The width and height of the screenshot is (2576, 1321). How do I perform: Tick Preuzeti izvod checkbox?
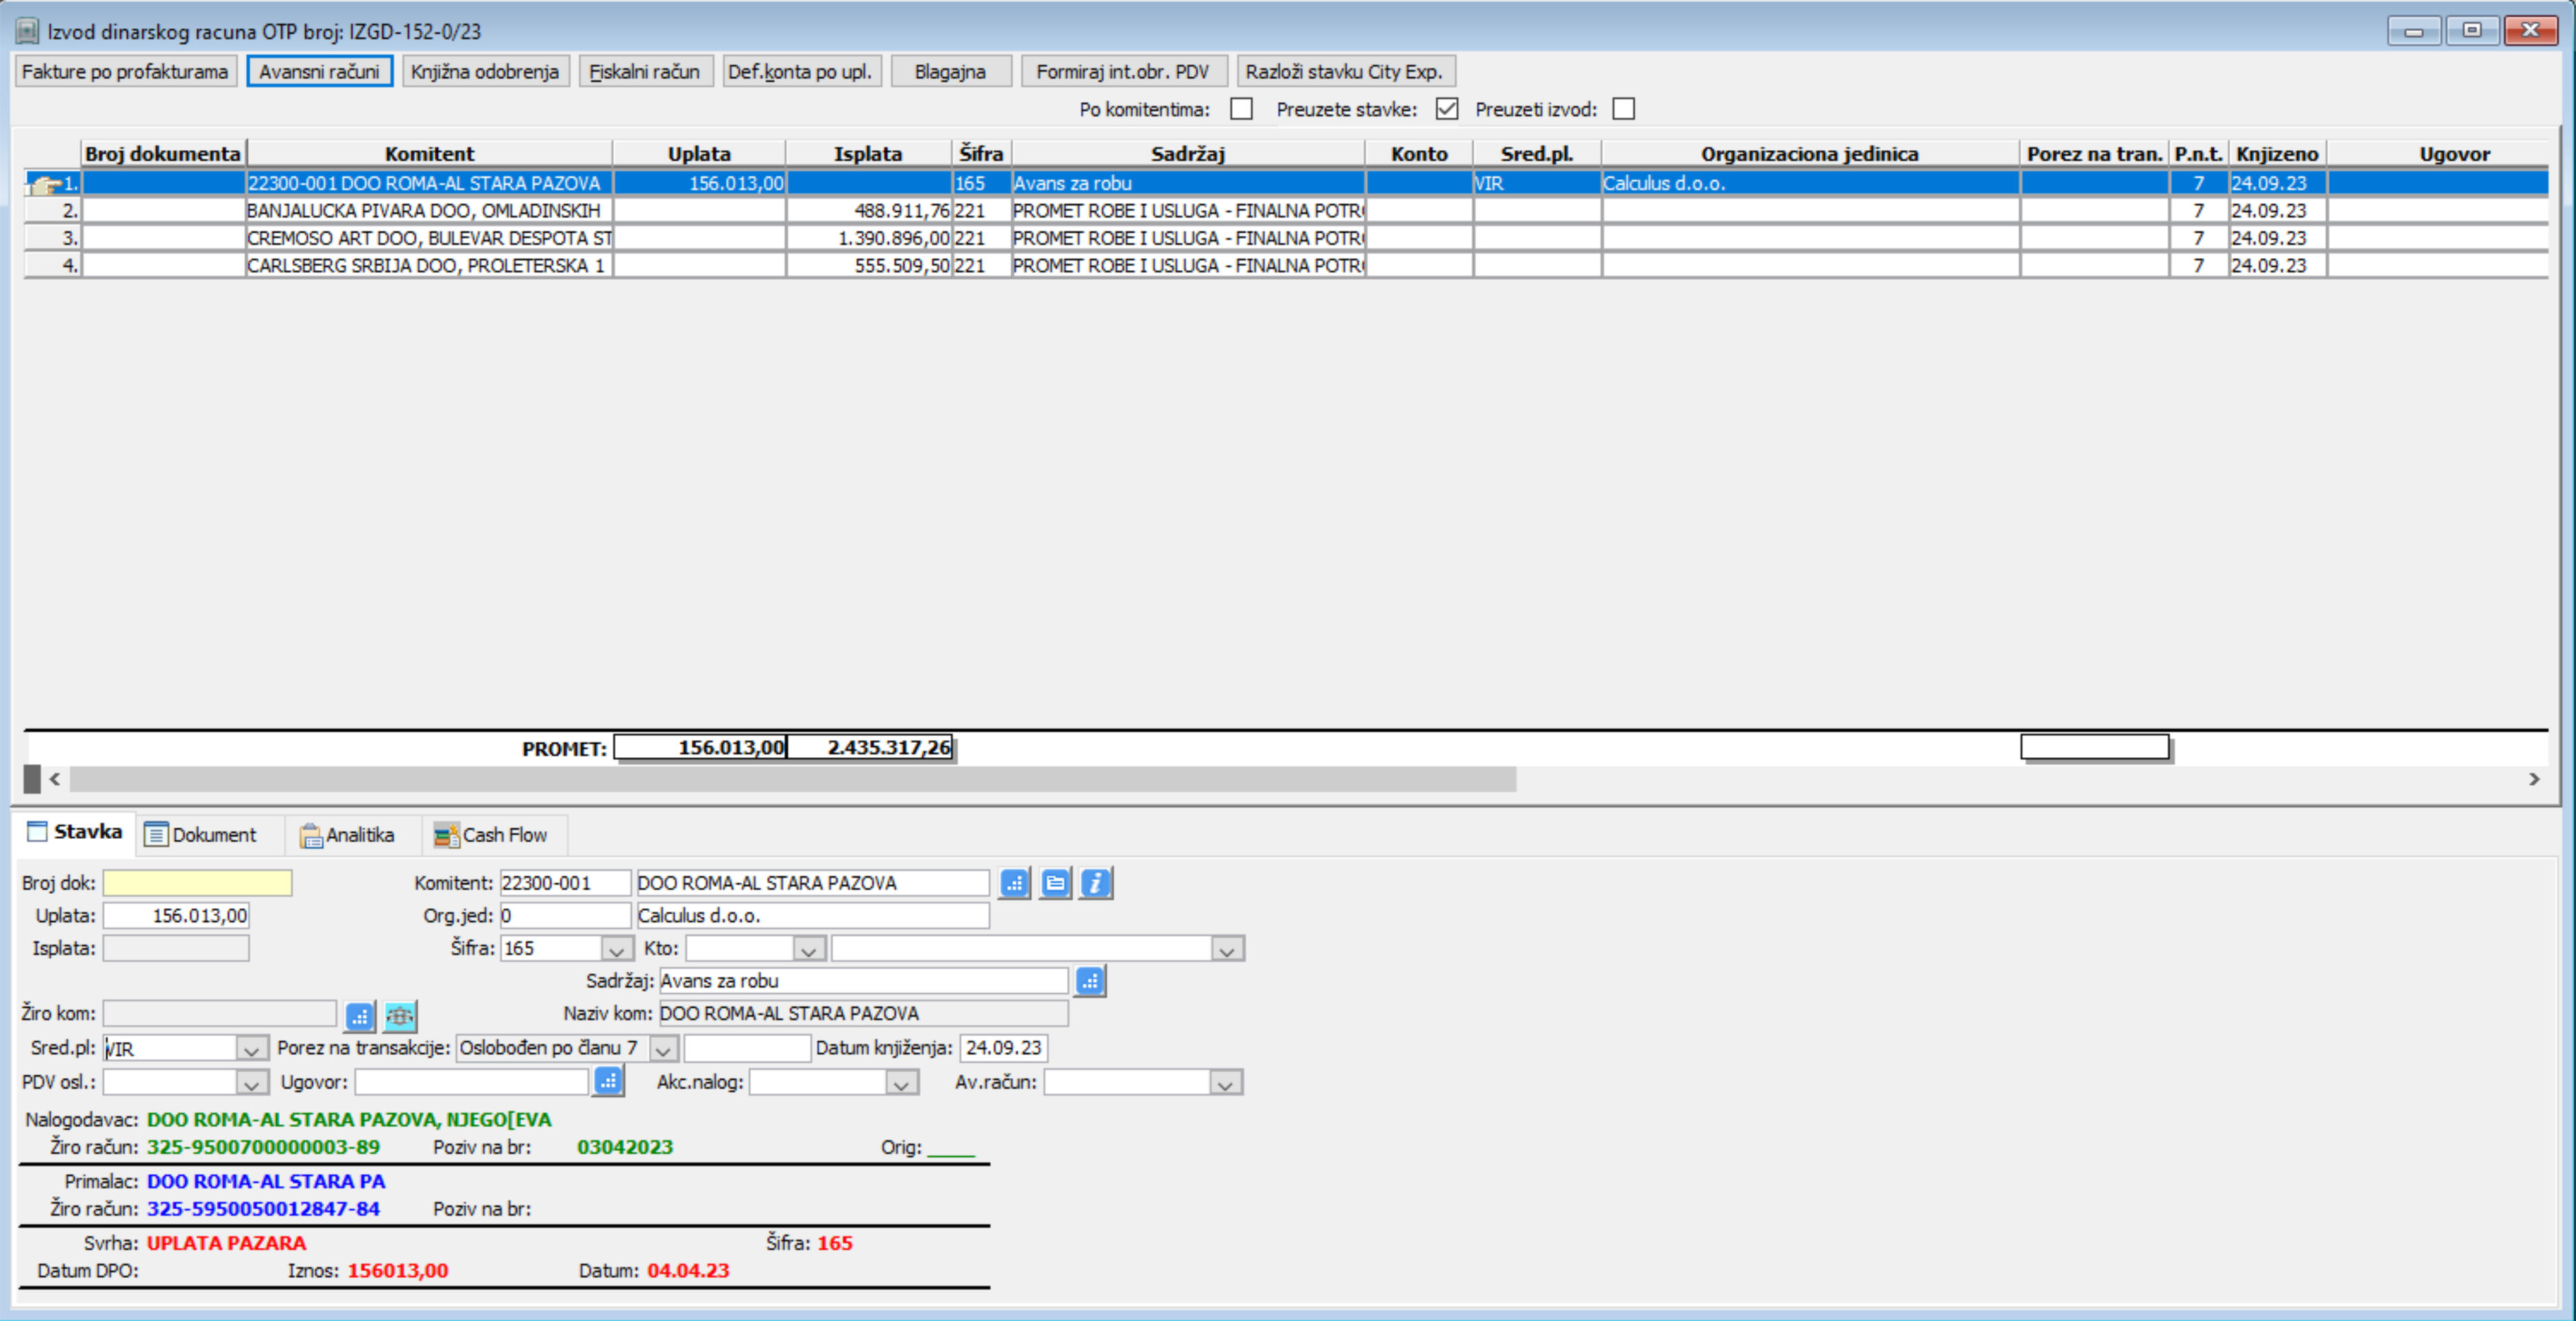coord(1624,109)
